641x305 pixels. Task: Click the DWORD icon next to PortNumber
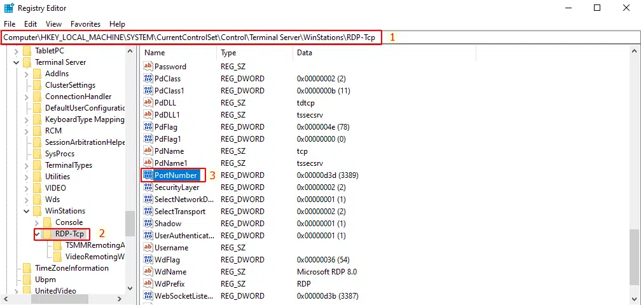tap(149, 175)
